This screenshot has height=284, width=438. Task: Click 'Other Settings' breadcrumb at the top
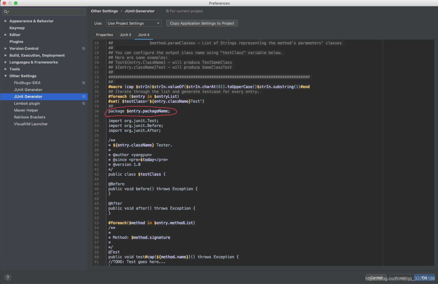pos(104,11)
